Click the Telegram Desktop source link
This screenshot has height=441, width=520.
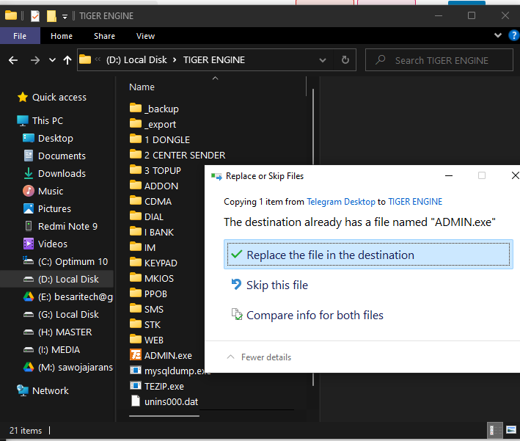[340, 201]
